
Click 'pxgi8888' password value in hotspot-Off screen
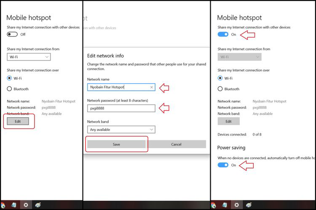[48, 108]
